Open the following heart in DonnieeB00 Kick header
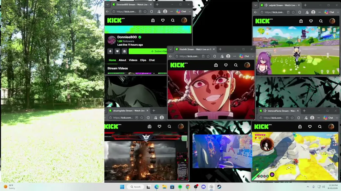This screenshot has width=341, height=191. click(163, 20)
